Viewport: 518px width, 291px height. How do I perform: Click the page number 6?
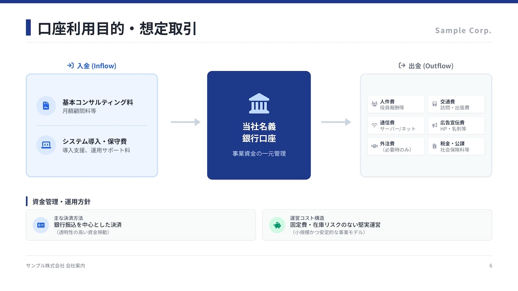coord(490,266)
